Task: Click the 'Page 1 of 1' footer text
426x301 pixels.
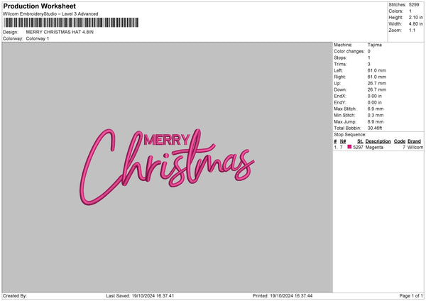Action: tap(411, 296)
